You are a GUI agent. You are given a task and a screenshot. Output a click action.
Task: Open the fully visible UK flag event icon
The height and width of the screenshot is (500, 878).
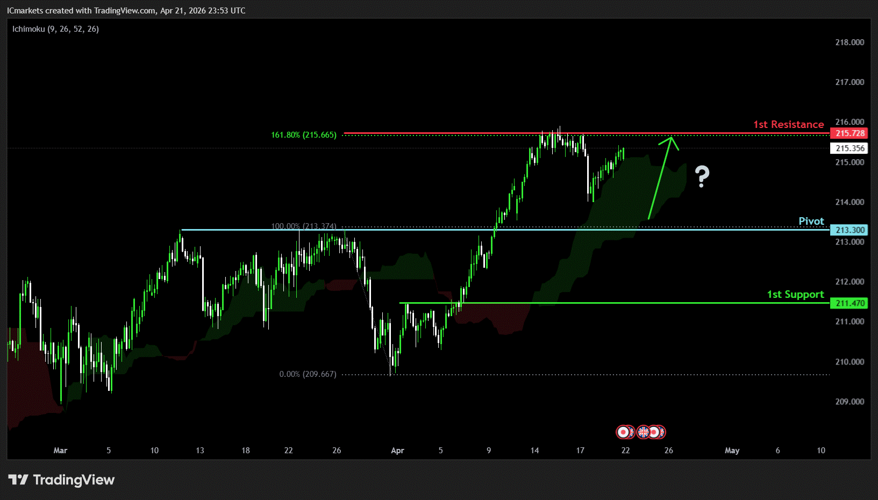[x=643, y=432]
